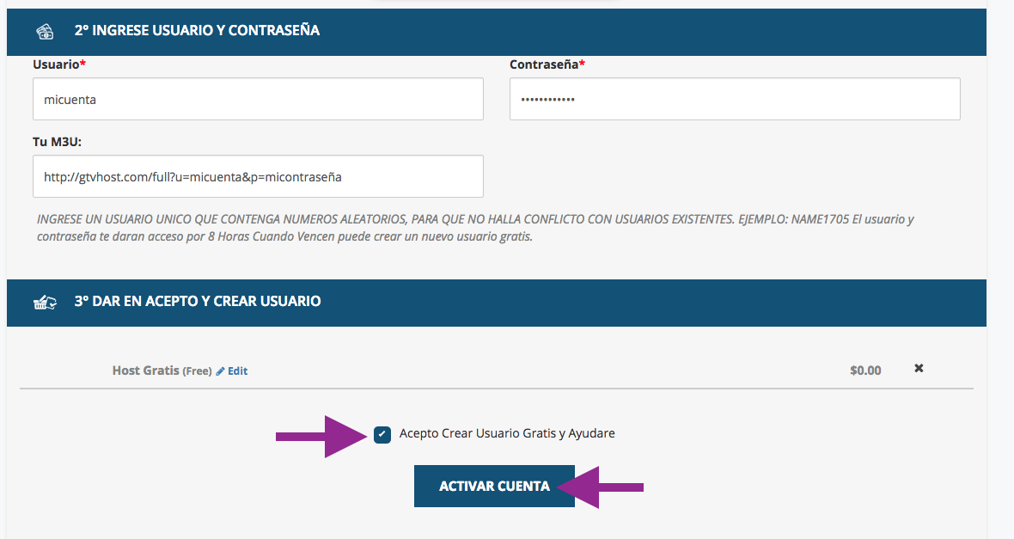Click the purple arrow pointing at Activar Cuenta
This screenshot has height=539, width=1014.
pyautogui.click(x=600, y=487)
